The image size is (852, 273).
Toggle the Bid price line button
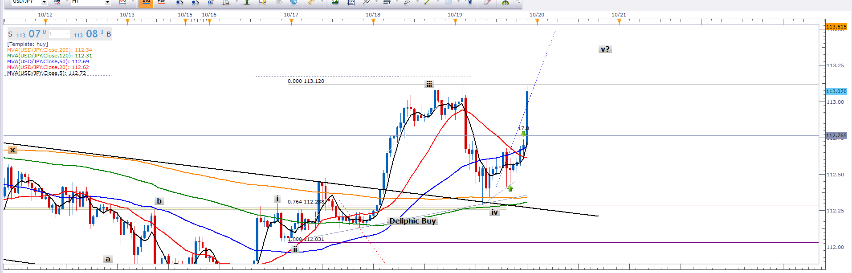pyautogui.click(x=146, y=2)
